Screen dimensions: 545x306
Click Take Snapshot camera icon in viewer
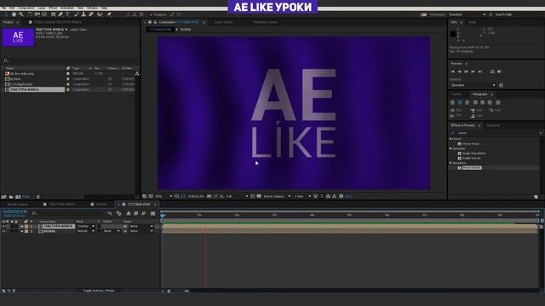tap(209, 196)
